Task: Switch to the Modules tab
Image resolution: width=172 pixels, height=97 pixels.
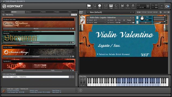Action: 61,12
